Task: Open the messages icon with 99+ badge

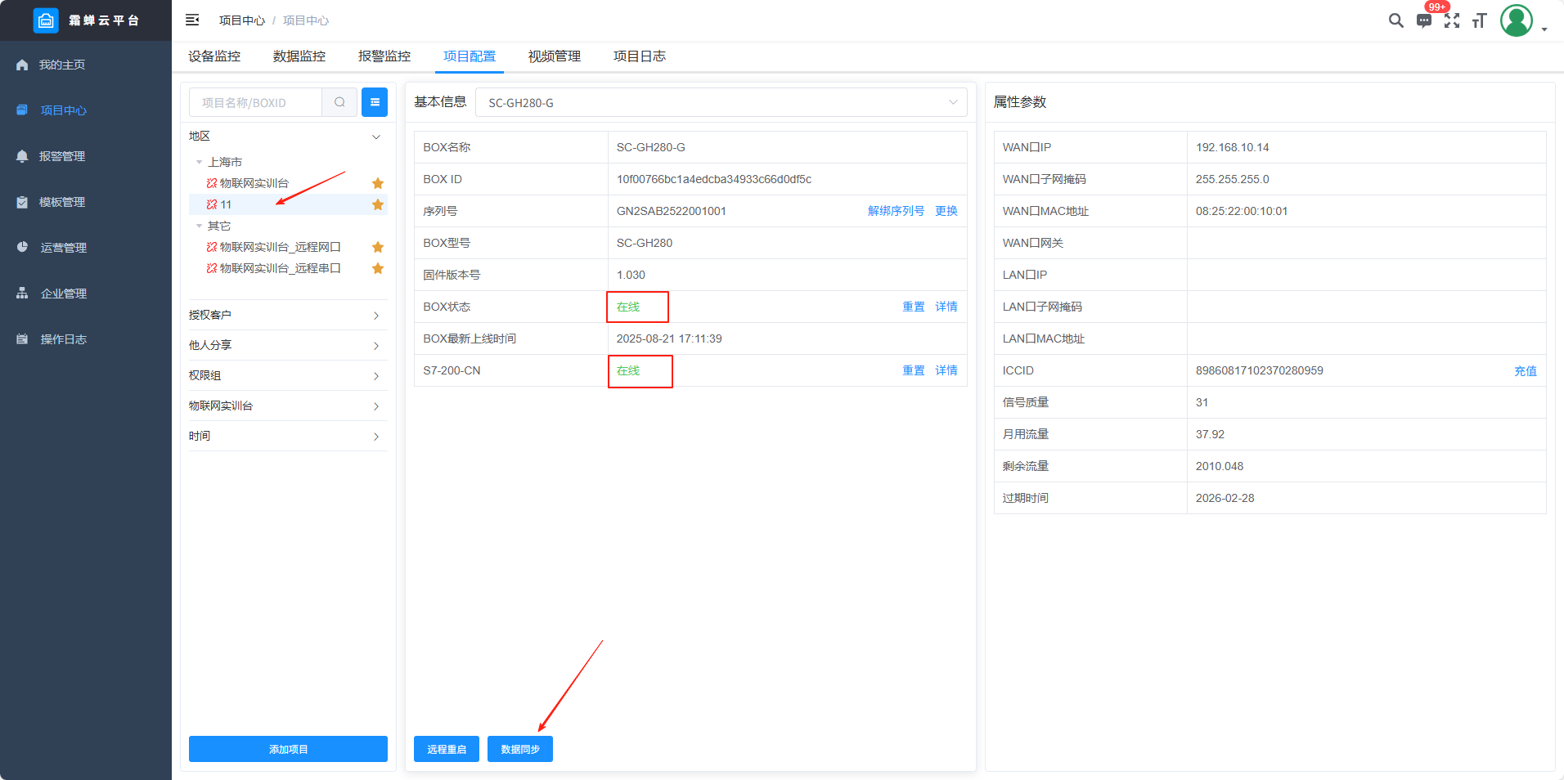Action: (x=1424, y=20)
